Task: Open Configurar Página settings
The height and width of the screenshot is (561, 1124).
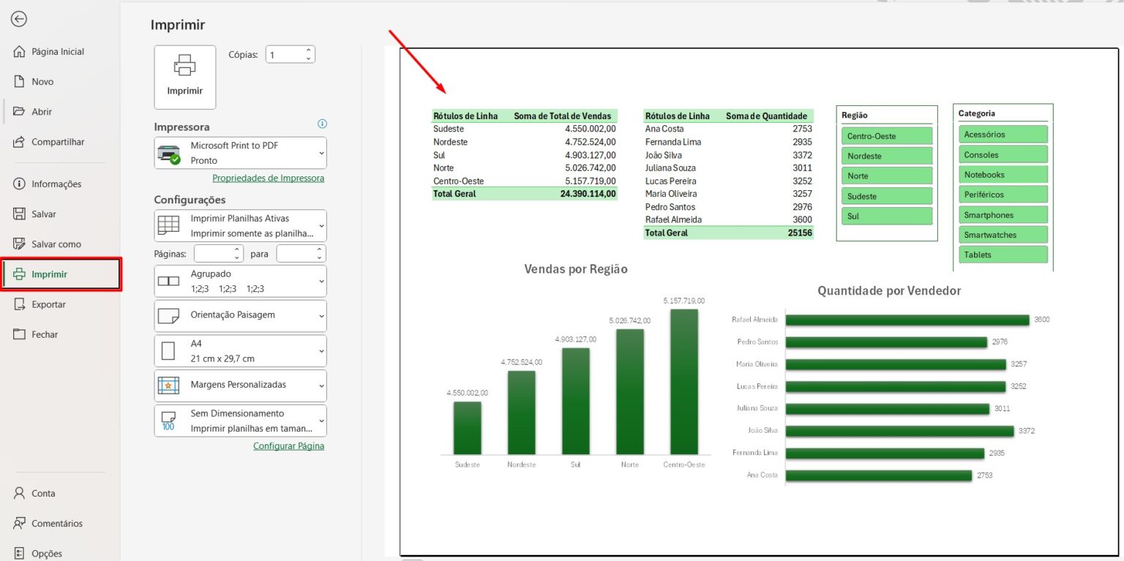Action: point(288,445)
